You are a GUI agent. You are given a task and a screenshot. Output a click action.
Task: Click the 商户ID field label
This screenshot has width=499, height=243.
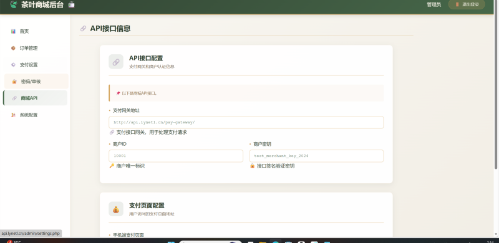coord(120,144)
